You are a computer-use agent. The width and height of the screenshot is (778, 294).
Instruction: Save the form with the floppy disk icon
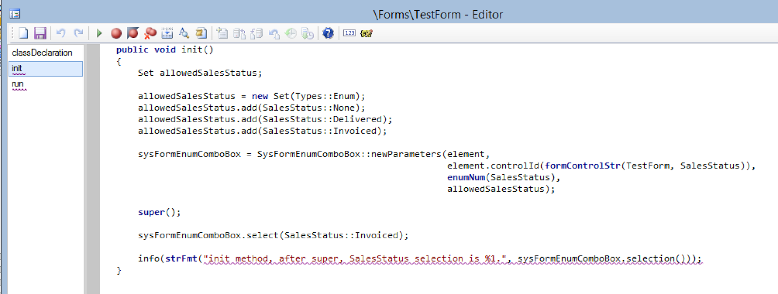click(x=40, y=33)
